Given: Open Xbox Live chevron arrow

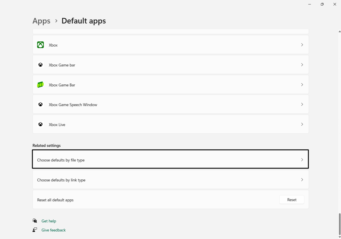Looking at the screenshot, I should click(302, 124).
